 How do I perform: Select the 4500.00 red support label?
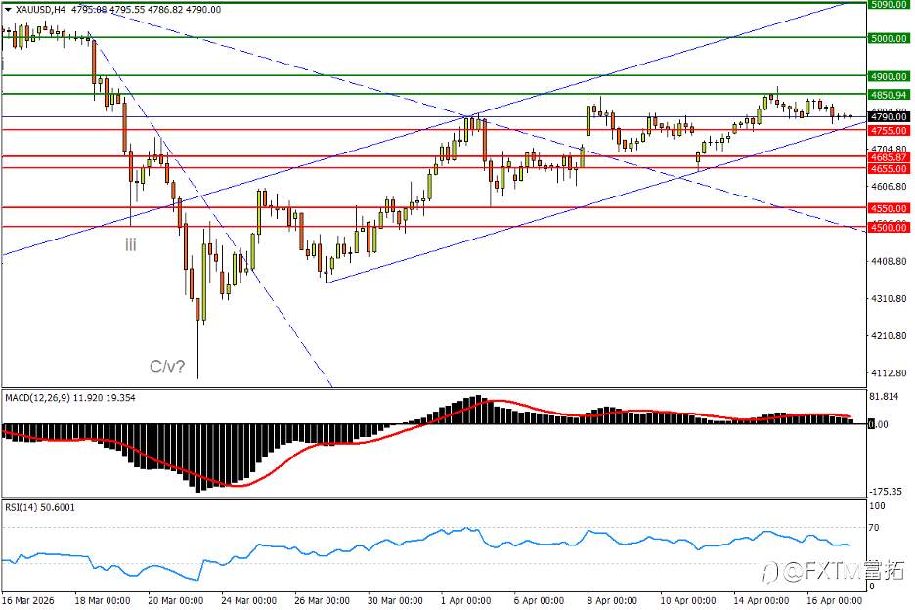[x=889, y=228]
